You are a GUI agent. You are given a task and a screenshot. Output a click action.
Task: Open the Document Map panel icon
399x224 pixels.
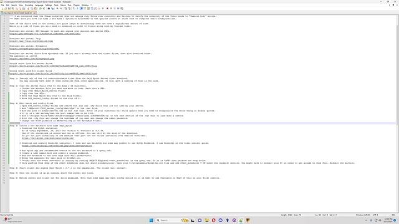[89, 8]
